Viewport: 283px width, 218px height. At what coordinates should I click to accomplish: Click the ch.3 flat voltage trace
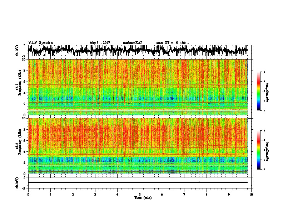pos(138,182)
